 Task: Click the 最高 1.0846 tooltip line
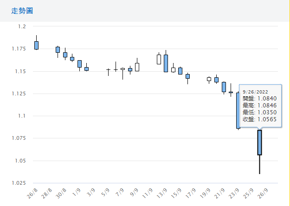pyautogui.click(x=259, y=106)
